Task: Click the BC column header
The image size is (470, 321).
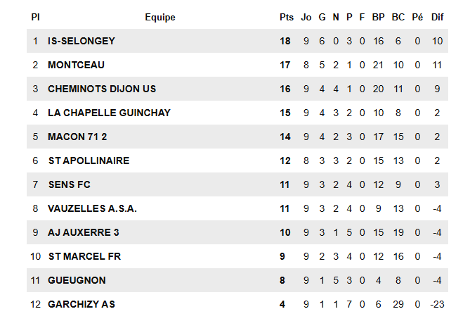Action: (398, 17)
